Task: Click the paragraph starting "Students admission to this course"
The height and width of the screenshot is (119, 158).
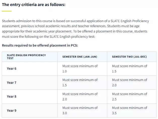Action: tap(75, 29)
